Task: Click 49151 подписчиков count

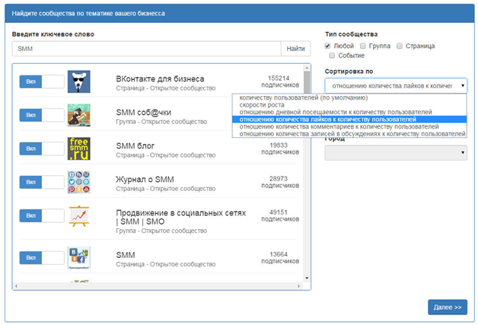Action: 280,215
